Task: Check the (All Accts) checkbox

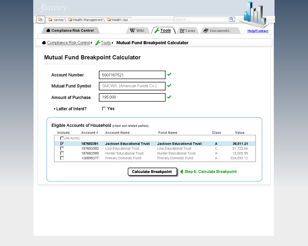Action: point(62,138)
